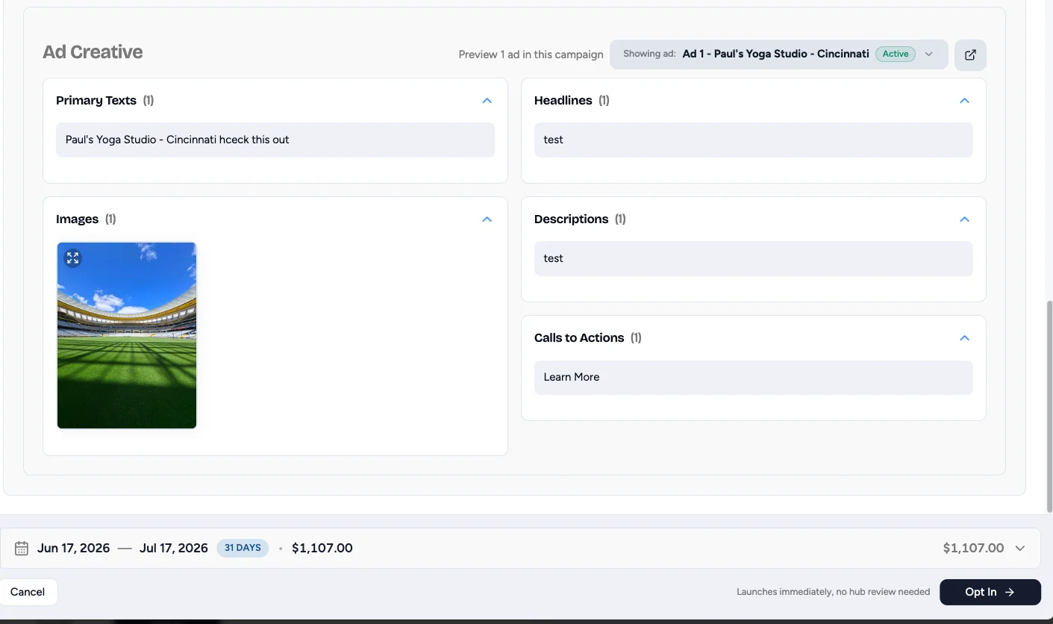Image resolution: width=1053 pixels, height=624 pixels.
Task: Collapse the Primary Texts section
Action: (x=487, y=100)
